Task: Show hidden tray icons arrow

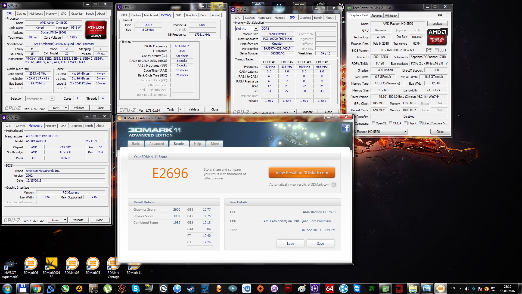Action: point(460,289)
